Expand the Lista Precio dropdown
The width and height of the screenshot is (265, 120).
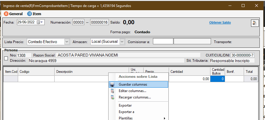click(x=67, y=42)
